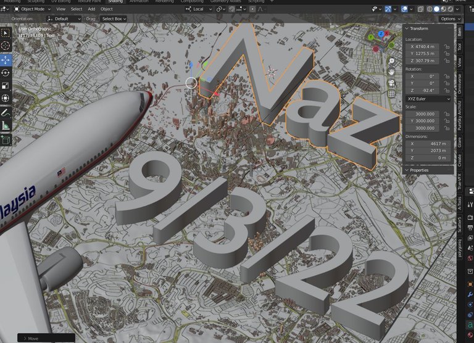
Task: Expand the Options dropdown
Action: (x=450, y=19)
